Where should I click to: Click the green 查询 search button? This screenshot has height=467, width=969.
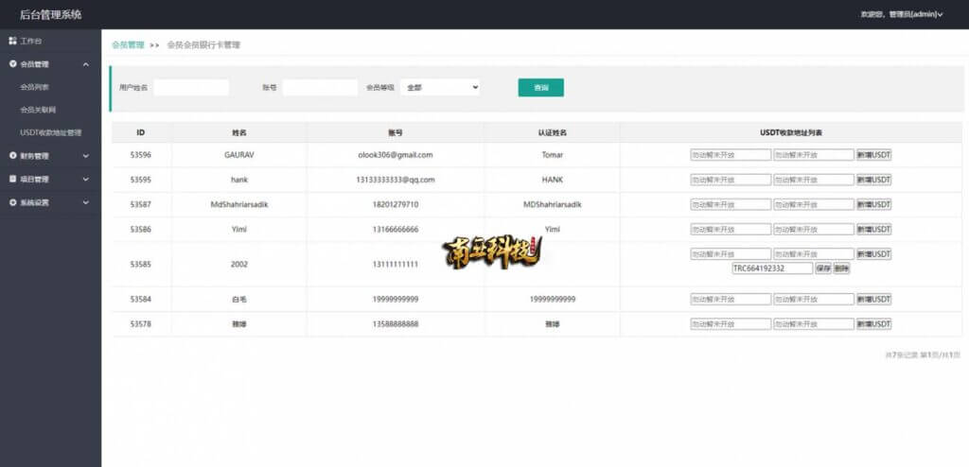click(540, 88)
